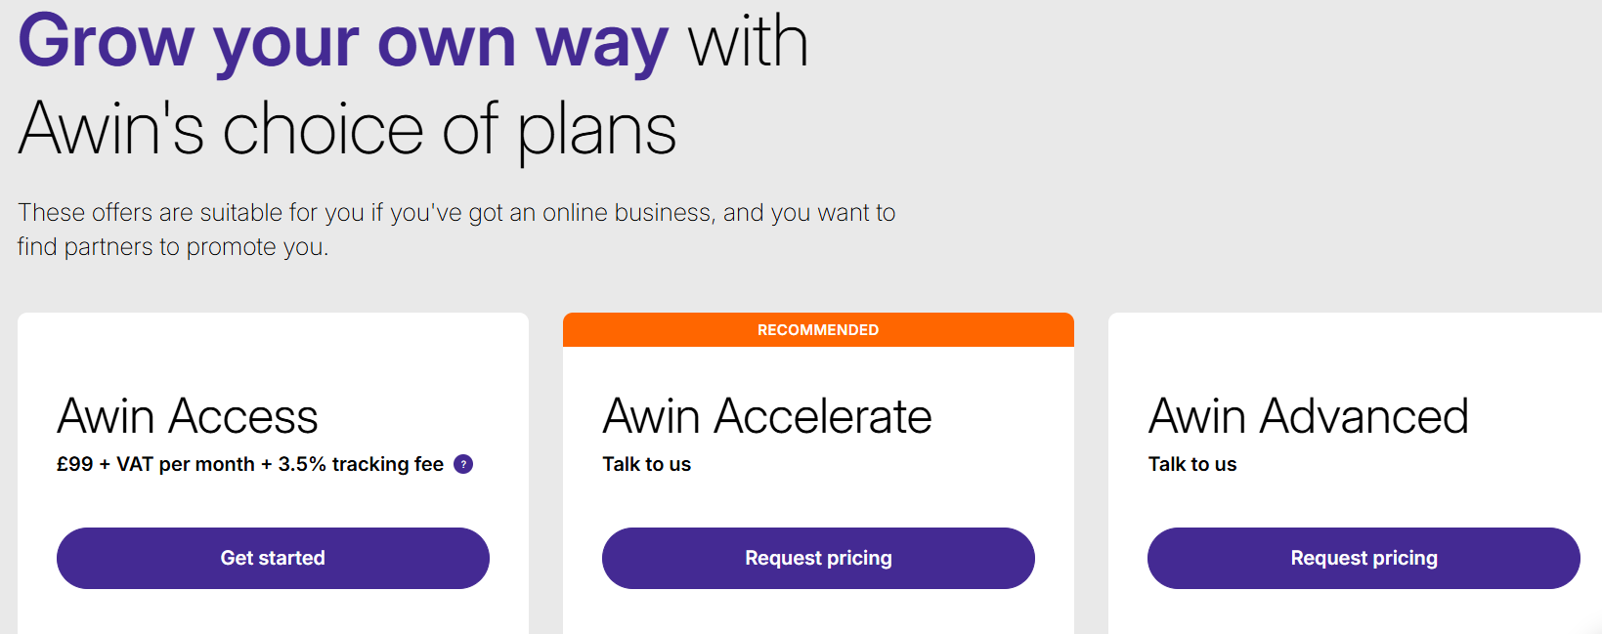Screen dimensions: 1602x634
Task: Click Talk to us under Awin Accelerate
Action: [x=646, y=465]
